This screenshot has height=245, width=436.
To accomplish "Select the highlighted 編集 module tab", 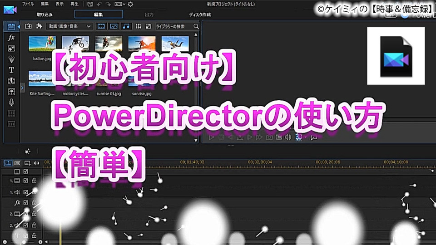I will coord(99,15).
